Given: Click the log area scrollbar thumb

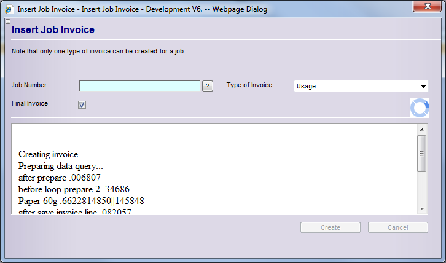Looking at the screenshot, I should click(421, 153).
